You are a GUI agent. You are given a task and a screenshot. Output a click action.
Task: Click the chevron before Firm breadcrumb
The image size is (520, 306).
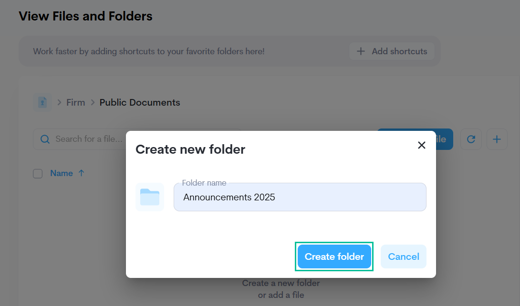[x=60, y=102]
